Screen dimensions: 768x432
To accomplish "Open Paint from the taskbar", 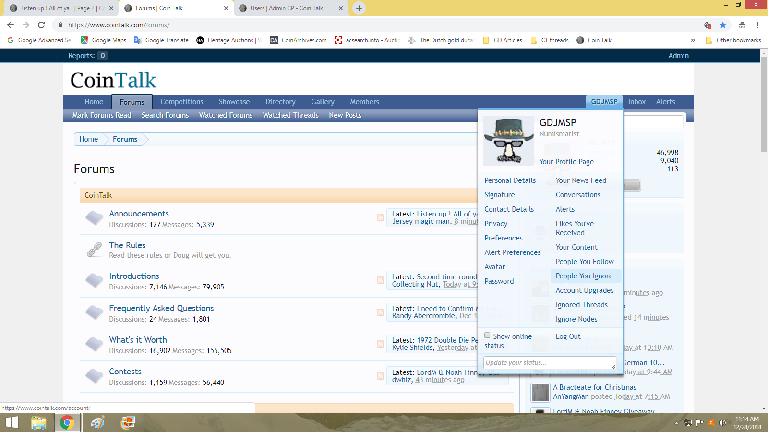I will point(97,422).
